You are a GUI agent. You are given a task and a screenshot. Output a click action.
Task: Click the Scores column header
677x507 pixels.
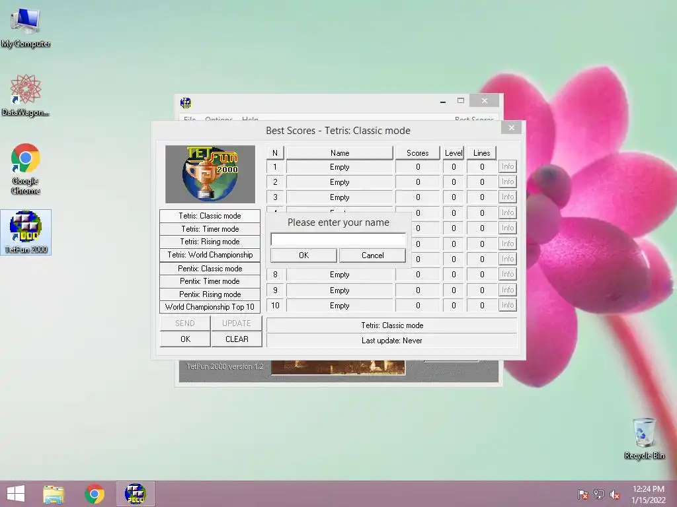tap(418, 152)
